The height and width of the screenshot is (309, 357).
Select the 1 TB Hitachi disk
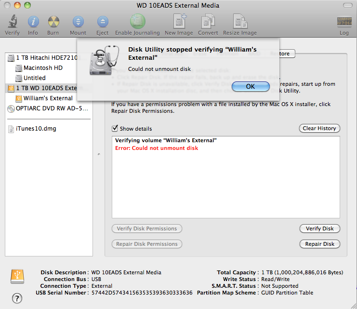[x=42, y=58]
